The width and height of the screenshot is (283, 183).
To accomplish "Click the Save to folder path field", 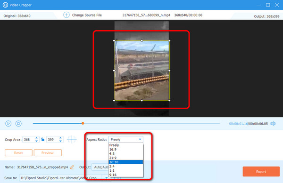I will 61,178.
